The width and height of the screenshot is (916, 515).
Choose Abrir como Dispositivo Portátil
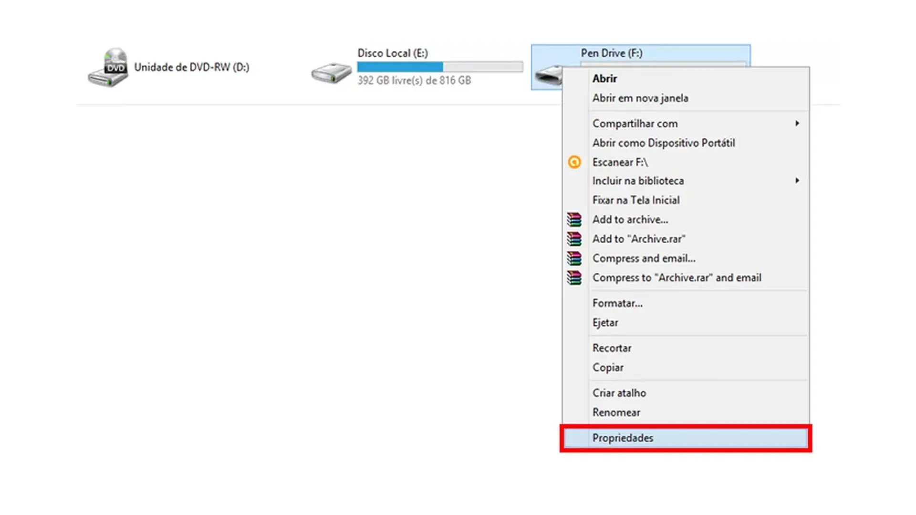pyautogui.click(x=664, y=143)
